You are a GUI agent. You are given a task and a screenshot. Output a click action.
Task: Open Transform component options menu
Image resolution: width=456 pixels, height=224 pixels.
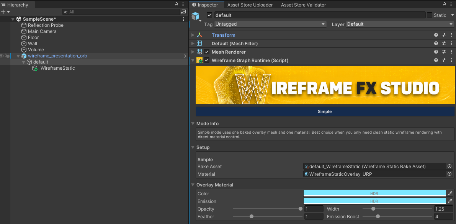coord(451,35)
